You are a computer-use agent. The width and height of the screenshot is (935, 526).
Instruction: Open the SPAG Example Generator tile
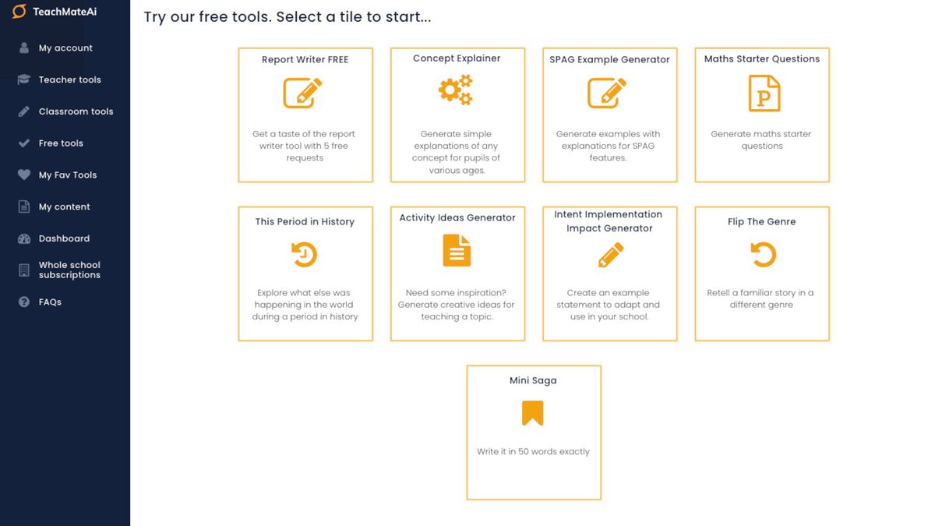[x=609, y=115]
